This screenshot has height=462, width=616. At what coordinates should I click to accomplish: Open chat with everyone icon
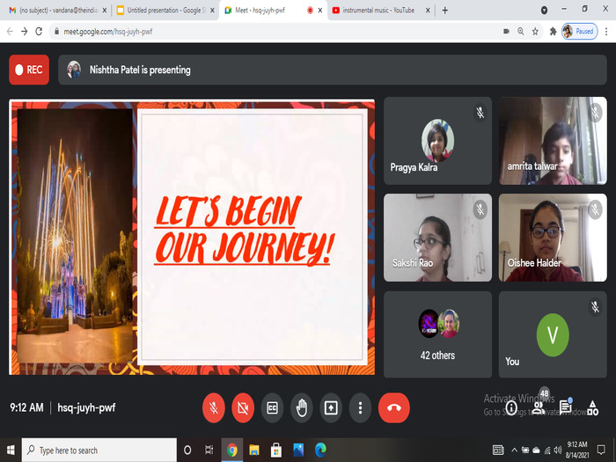[x=566, y=407]
